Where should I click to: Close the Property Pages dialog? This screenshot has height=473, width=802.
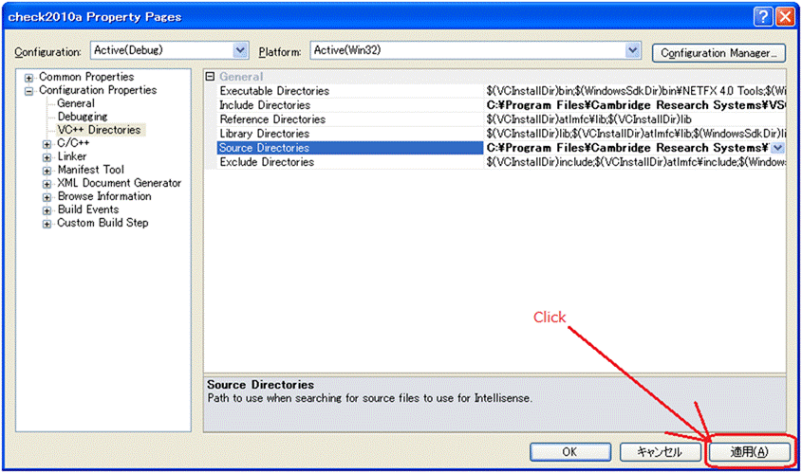[785, 16]
